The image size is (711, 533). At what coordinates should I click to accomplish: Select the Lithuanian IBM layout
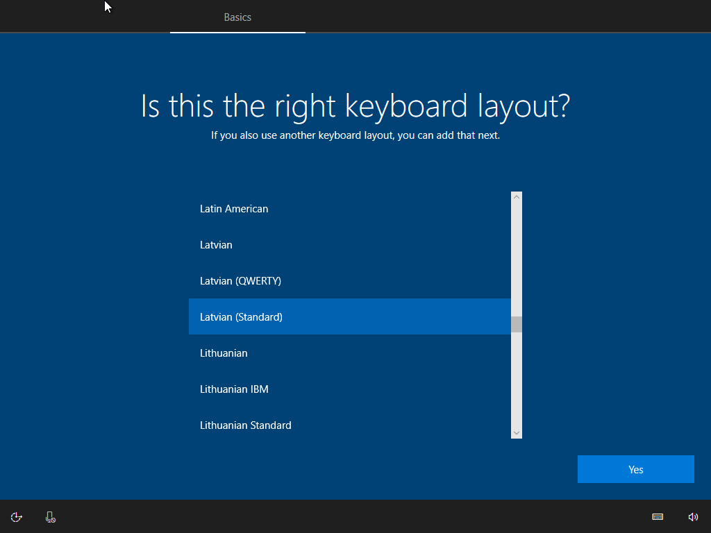pos(234,389)
